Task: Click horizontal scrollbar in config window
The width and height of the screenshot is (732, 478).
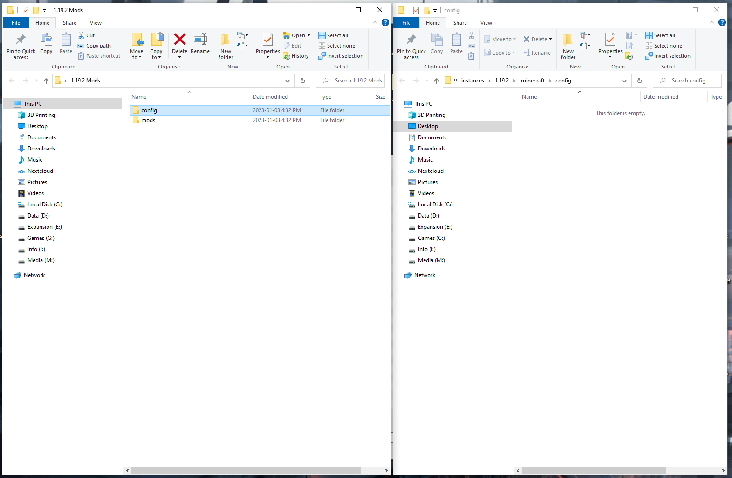Action: coord(594,471)
